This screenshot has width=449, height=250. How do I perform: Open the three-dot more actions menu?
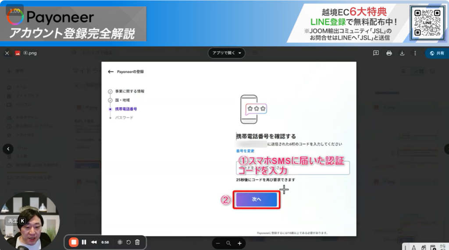[415, 53]
